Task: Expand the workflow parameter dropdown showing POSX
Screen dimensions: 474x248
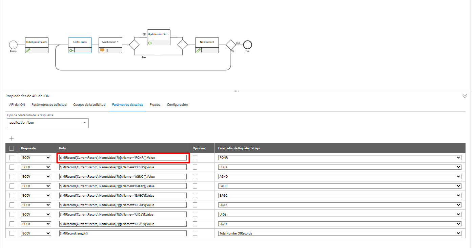Action: 340,167
